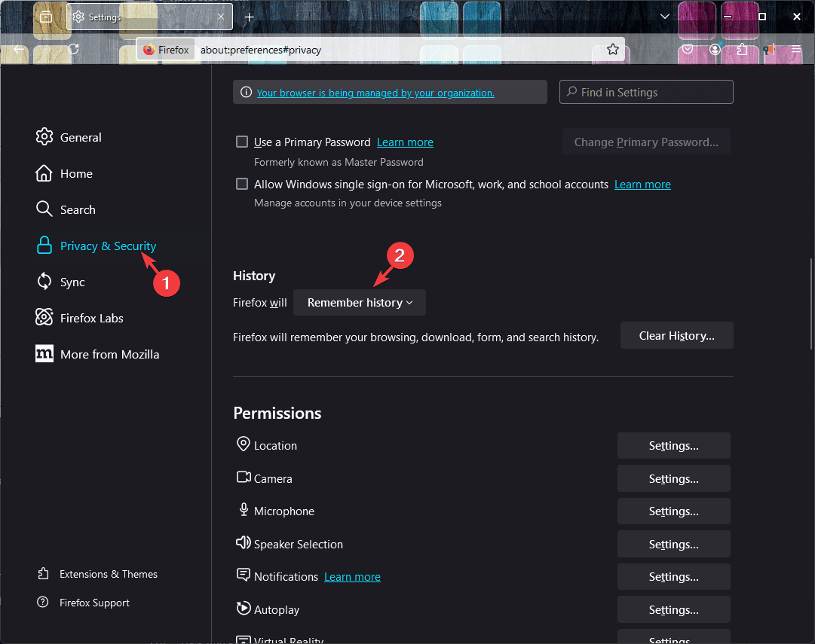Go back with the back arrow
This screenshot has height=644, width=815.
pos(20,50)
